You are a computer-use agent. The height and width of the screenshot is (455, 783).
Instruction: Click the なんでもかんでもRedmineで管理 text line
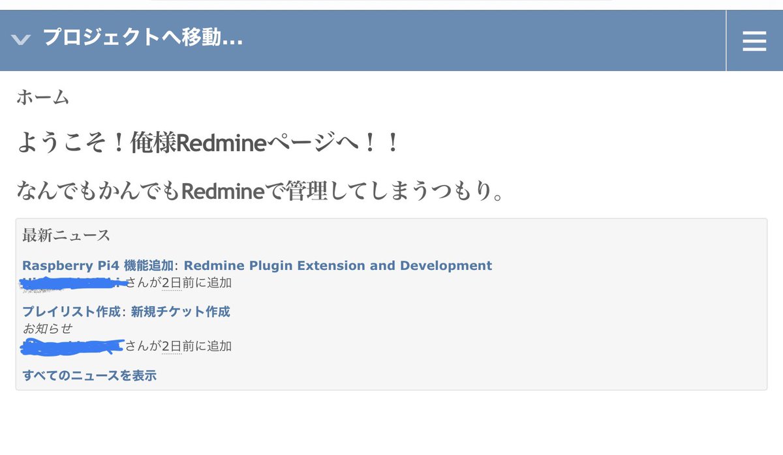tap(260, 192)
